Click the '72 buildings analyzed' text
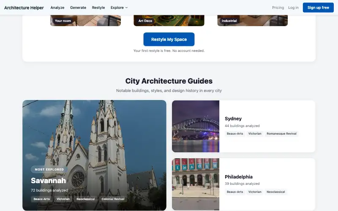Screen dimensions: 338x211 coord(49,190)
